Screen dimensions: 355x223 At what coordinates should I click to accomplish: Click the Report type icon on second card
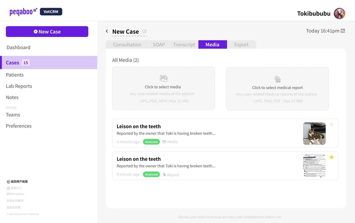[x=164, y=175]
